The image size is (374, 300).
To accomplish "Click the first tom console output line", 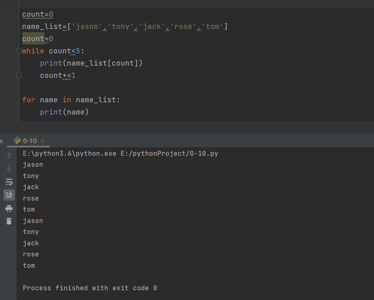I will tap(29, 210).
